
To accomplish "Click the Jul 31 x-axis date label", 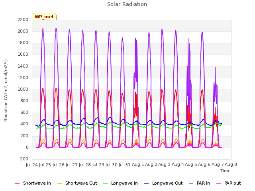I will click(125, 165).
